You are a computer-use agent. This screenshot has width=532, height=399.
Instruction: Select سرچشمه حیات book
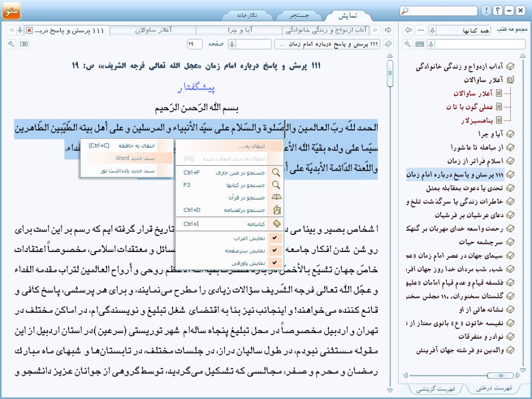coord(481,242)
